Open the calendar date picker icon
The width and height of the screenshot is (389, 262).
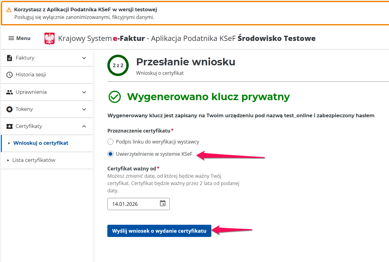click(163, 203)
